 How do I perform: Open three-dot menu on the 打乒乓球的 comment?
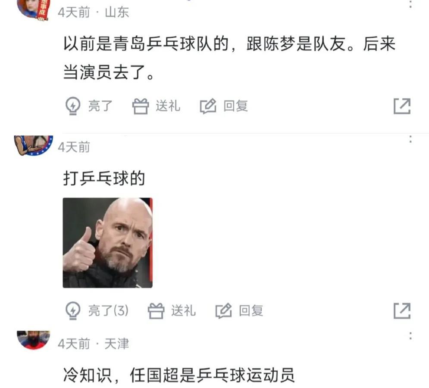coord(410,139)
